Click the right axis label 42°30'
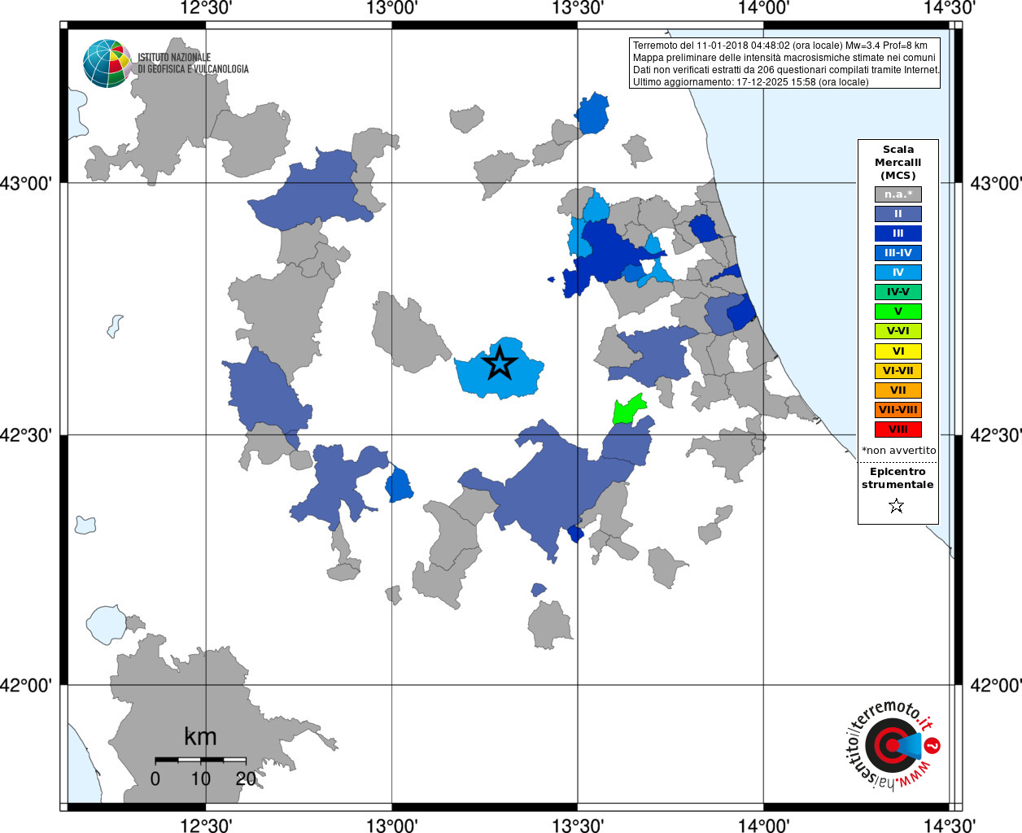Image resolution: width=1022 pixels, height=833 pixels. 996,435
